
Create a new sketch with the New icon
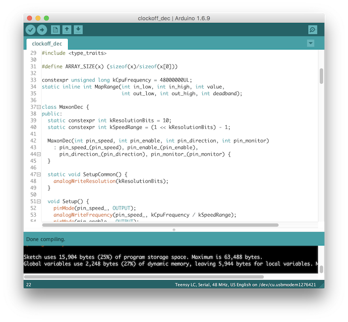pyautogui.click(x=55, y=30)
